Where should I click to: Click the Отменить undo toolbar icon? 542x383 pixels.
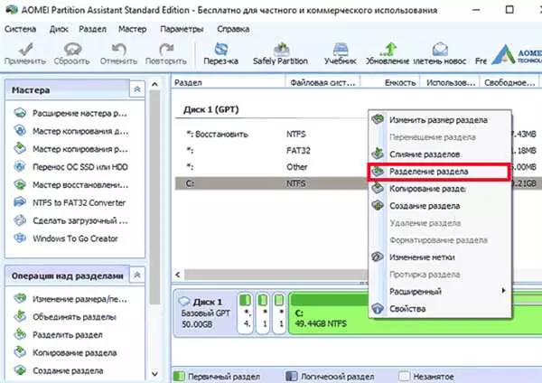pos(119,49)
